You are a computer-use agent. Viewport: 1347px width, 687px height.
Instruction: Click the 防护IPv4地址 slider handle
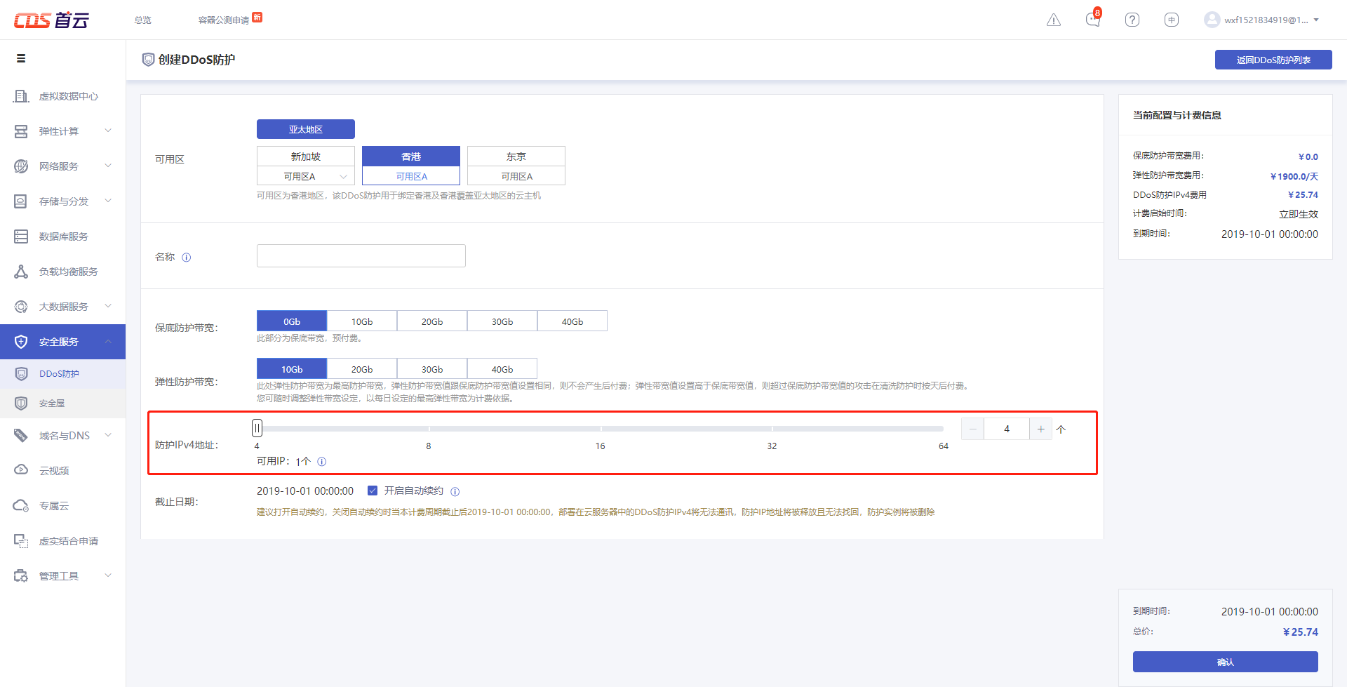tap(257, 428)
